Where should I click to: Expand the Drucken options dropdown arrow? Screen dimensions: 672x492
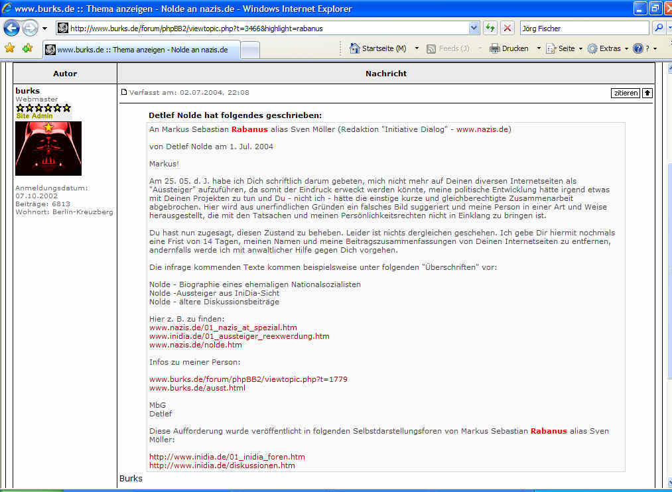tap(539, 48)
